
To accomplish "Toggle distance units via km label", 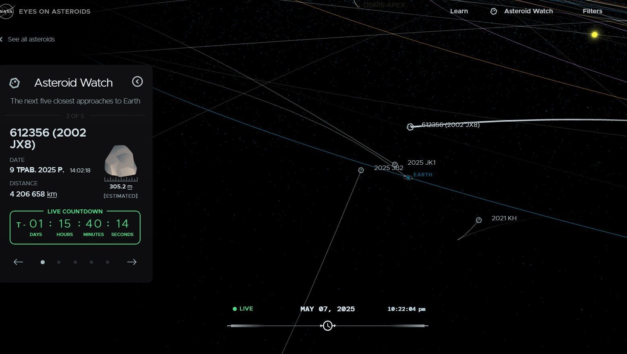I will (52, 194).
